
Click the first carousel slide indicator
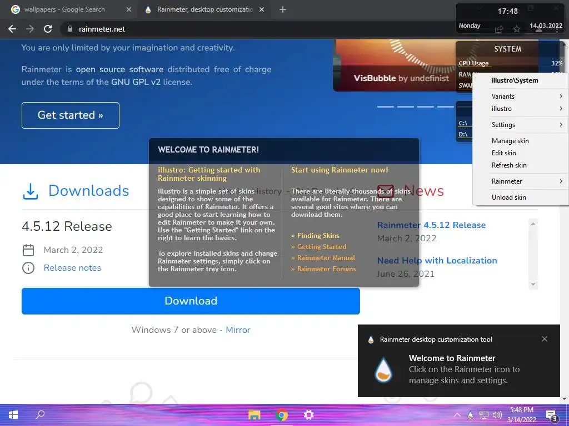coord(386,106)
